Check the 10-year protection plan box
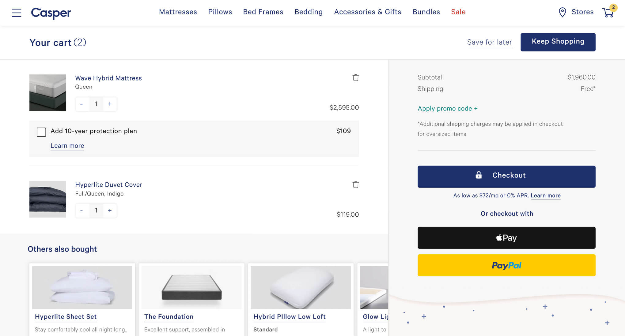Screen dimensions: 625x336 (41, 132)
